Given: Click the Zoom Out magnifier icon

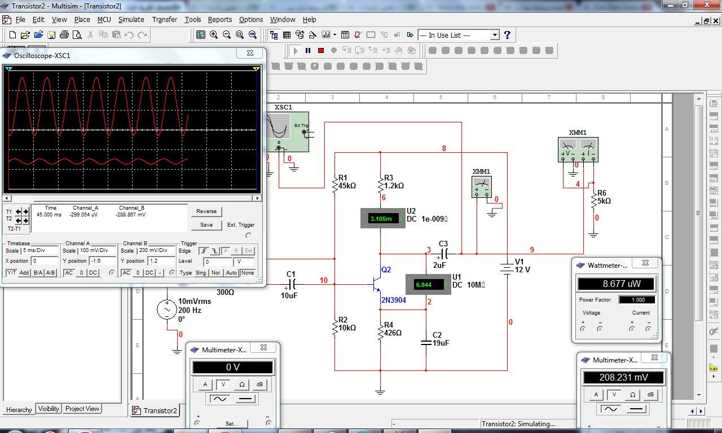Looking at the screenshot, I should pyautogui.click(x=226, y=35).
